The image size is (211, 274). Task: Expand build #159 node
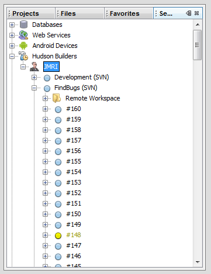45,119
